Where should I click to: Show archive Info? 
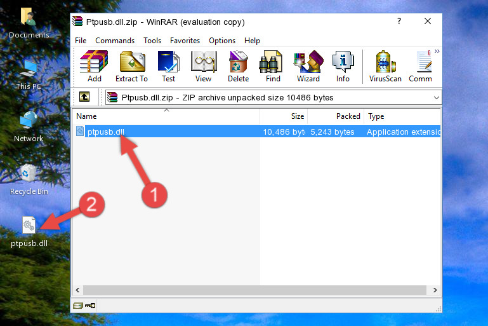(x=343, y=66)
